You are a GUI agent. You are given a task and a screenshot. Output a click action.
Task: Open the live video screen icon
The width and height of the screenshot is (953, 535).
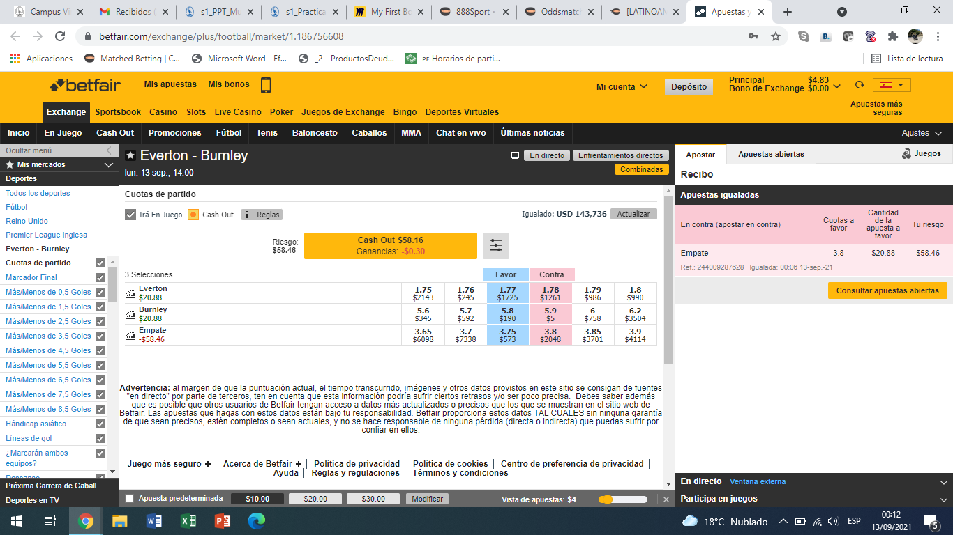click(x=515, y=155)
